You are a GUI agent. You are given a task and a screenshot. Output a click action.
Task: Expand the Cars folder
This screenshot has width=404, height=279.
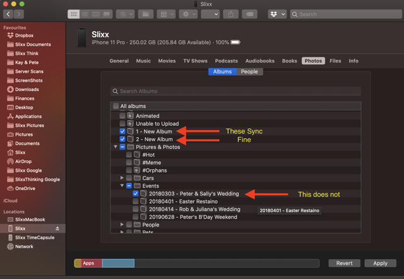[x=122, y=178]
